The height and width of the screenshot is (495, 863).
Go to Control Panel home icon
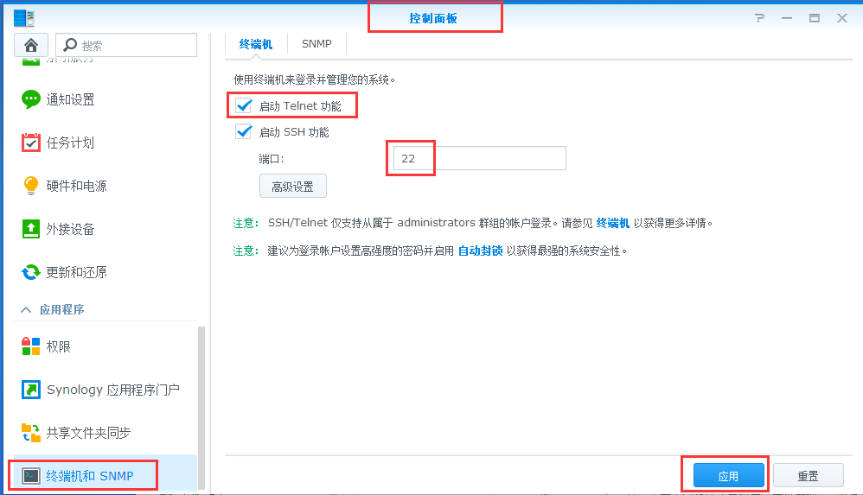coord(31,45)
